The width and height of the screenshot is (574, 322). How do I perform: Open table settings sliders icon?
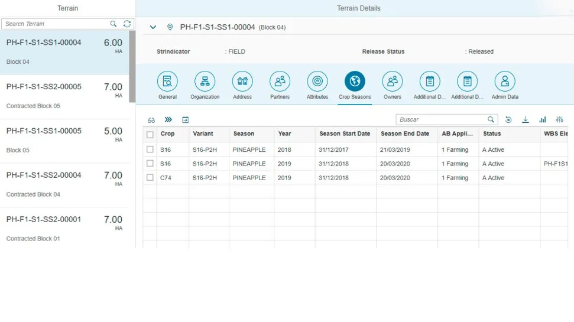pos(560,120)
